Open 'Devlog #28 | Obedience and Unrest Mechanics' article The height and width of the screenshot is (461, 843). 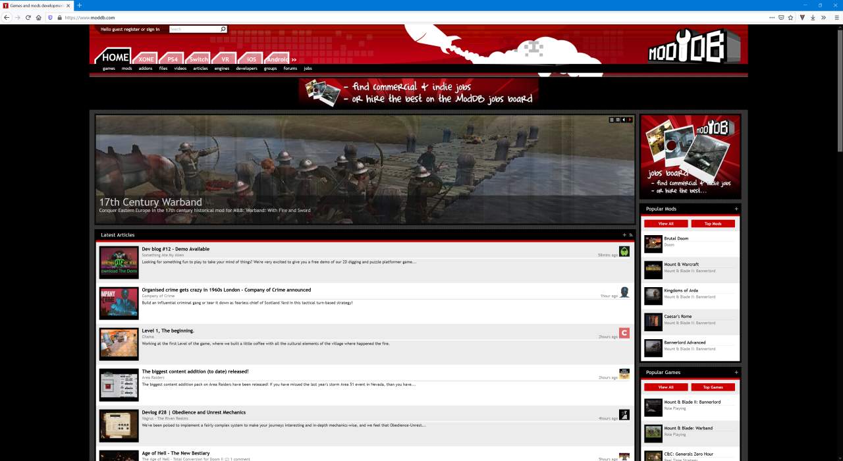[x=194, y=412]
